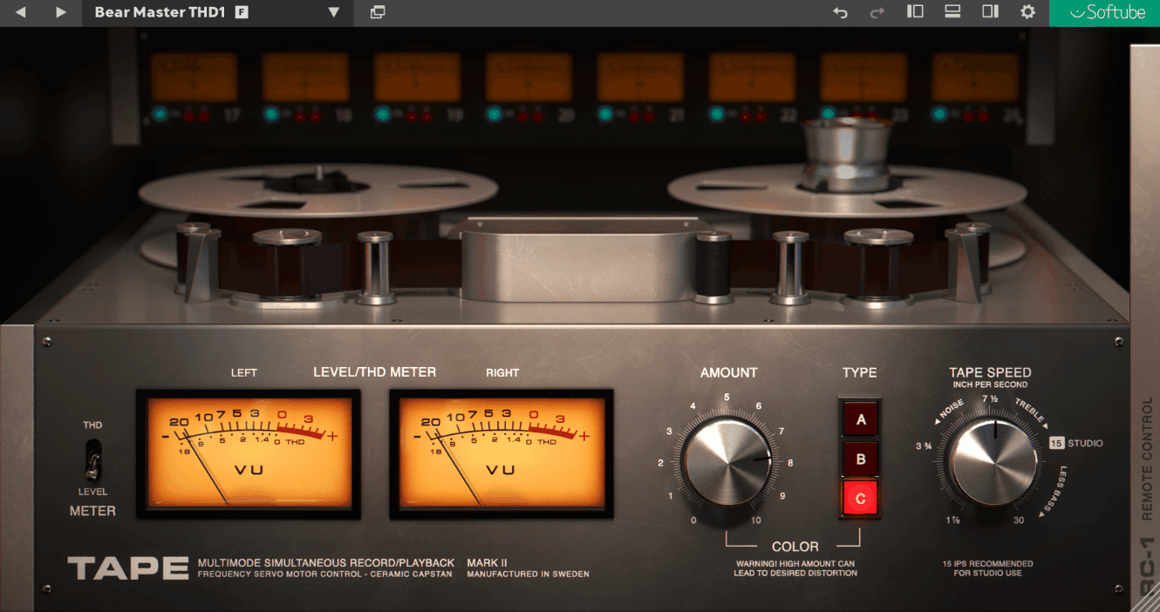Open the settings gear menu
This screenshot has height=612, width=1160.
(x=1027, y=12)
